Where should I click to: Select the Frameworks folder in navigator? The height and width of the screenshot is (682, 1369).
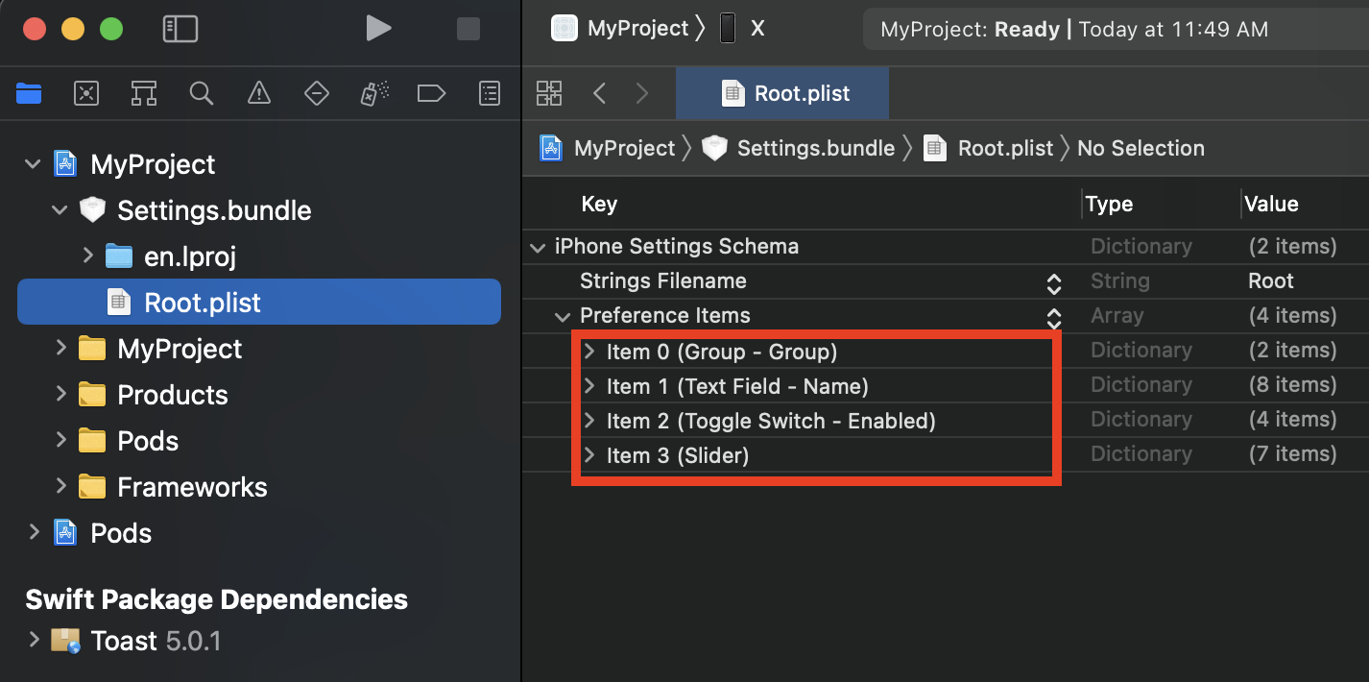[192, 487]
